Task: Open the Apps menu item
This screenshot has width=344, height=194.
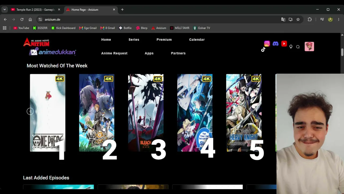Action: click(x=149, y=53)
